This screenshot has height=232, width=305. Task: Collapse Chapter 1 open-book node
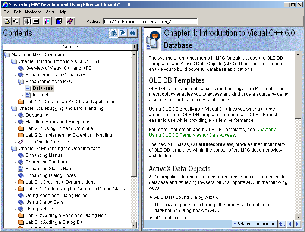[14, 61]
